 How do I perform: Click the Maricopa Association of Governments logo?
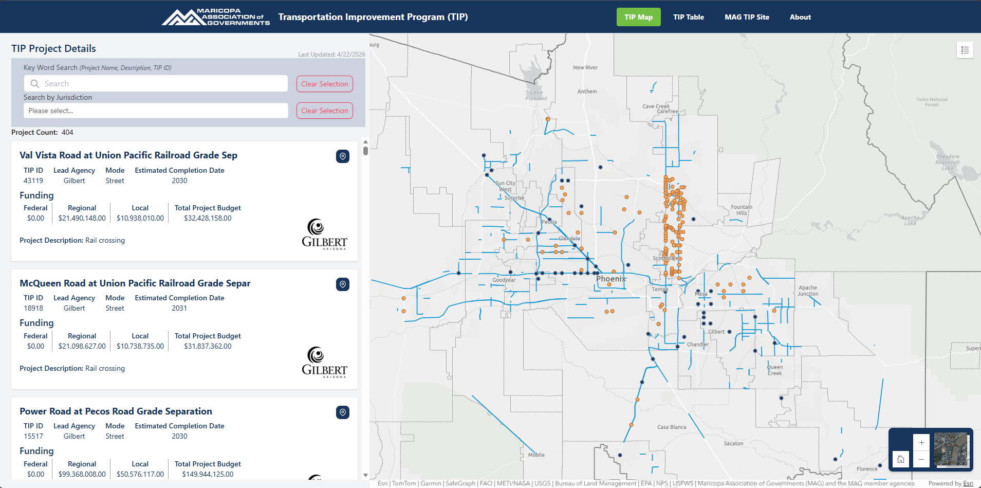click(216, 17)
